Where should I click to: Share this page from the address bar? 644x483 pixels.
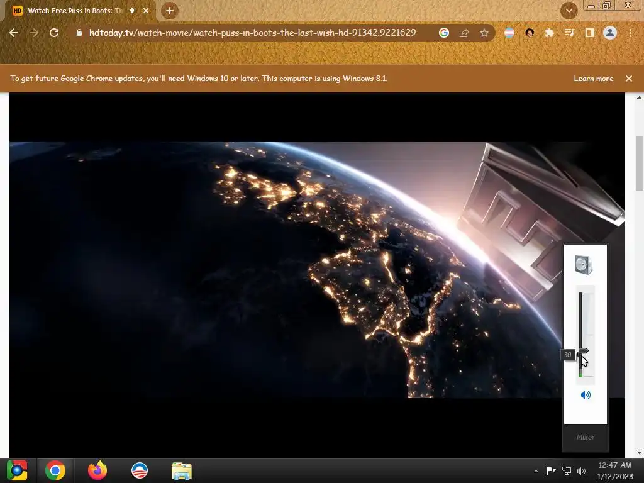click(x=464, y=33)
